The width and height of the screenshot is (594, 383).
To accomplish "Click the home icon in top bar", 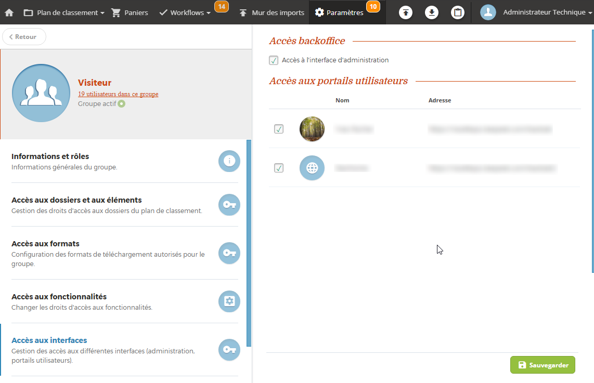I will coord(9,12).
